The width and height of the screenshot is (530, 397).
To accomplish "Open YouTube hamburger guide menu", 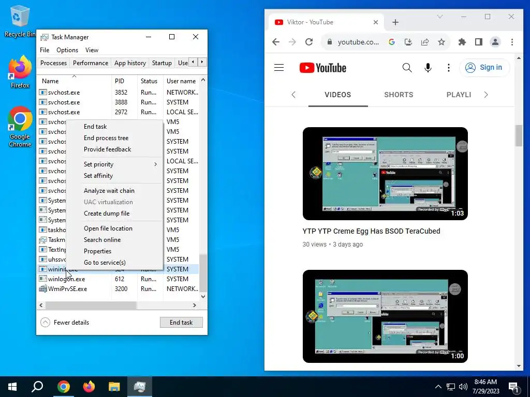I will tap(279, 68).
